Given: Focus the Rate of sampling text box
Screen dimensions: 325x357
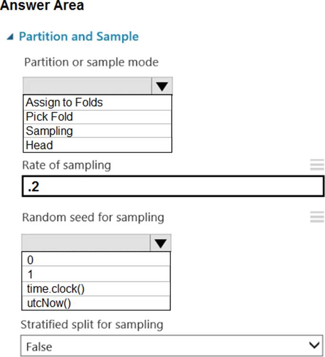Looking at the screenshot, I should click(173, 187).
